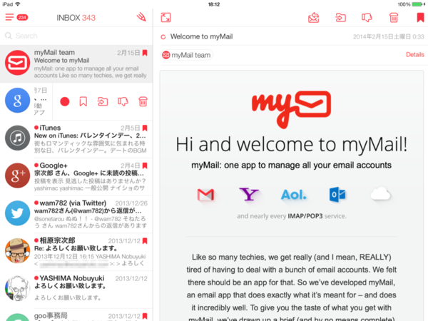The width and height of the screenshot is (428, 321).
Task: Flag the swiped Google message with bookmark icon
Action: pyautogui.click(x=83, y=102)
